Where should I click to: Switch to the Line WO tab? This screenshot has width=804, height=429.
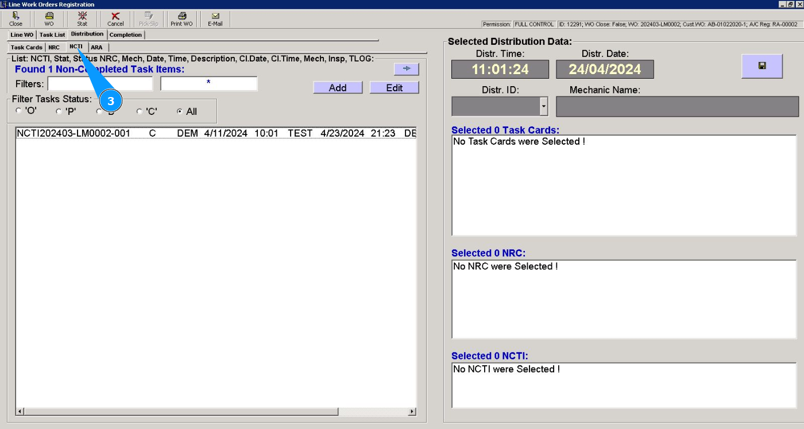22,35
